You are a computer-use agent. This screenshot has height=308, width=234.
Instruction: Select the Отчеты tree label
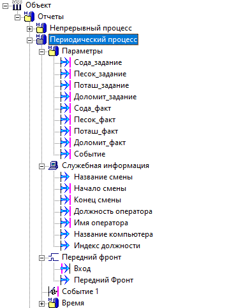(50, 17)
